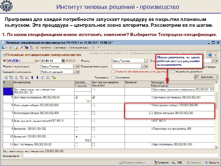
Task: Open the Дополнительно menu
Action: click(79, 48)
